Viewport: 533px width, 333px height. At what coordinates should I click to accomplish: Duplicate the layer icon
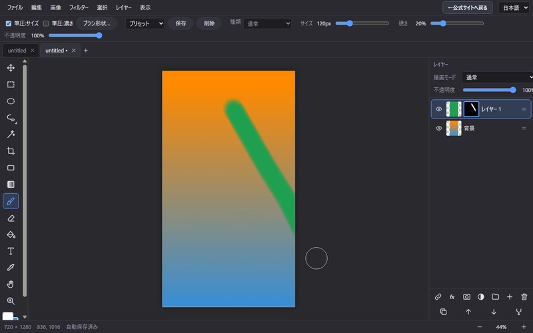tap(443, 312)
